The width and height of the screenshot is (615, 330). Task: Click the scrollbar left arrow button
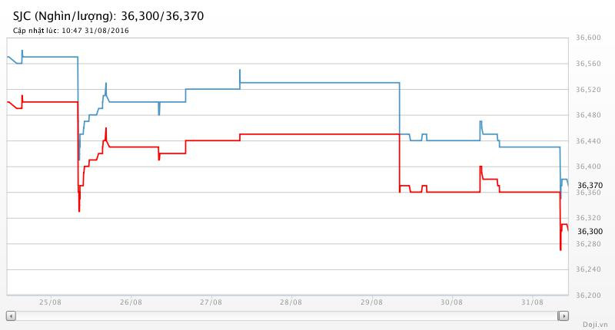click(10, 315)
